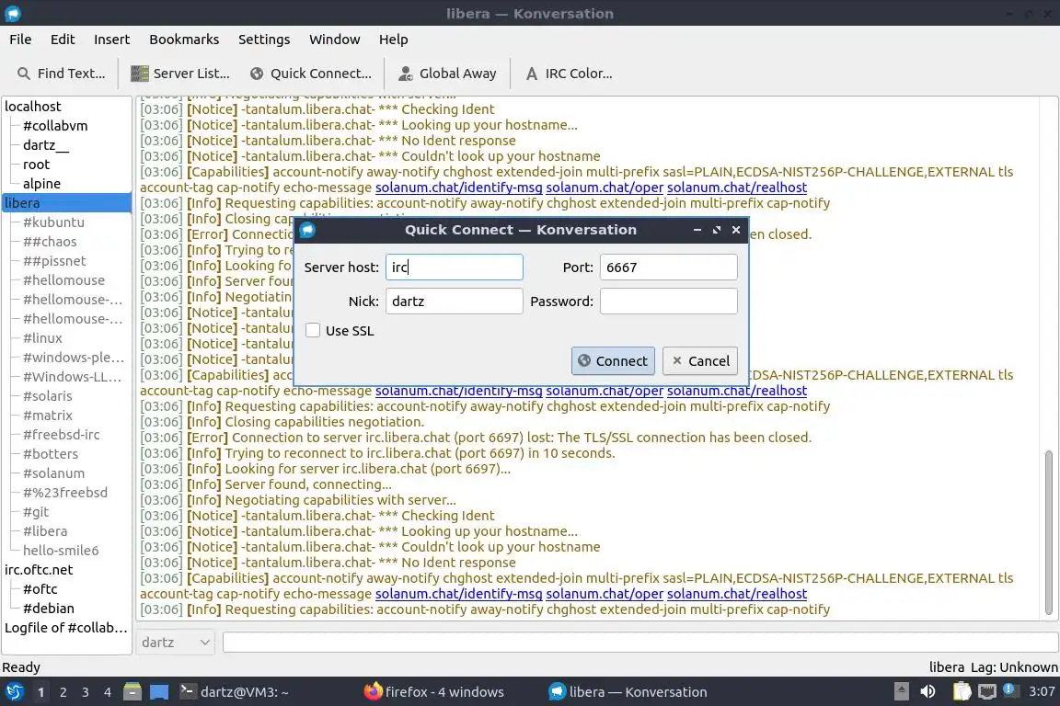The width and height of the screenshot is (1060, 706).
Task: Switch to the #linux channel
Action: (x=42, y=338)
